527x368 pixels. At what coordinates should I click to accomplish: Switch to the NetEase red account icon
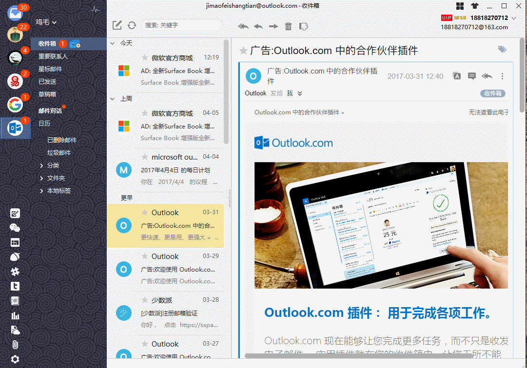pos(15,81)
